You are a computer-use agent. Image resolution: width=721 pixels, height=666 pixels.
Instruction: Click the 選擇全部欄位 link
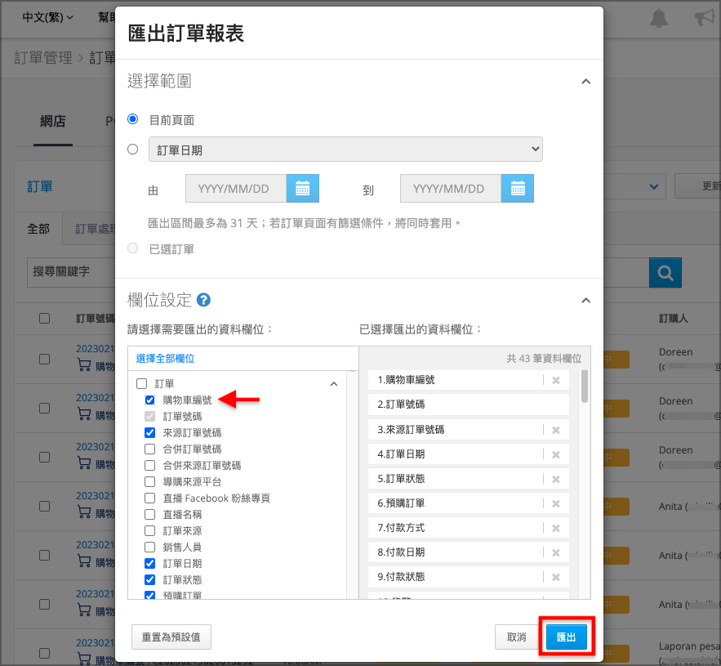pyautogui.click(x=165, y=359)
